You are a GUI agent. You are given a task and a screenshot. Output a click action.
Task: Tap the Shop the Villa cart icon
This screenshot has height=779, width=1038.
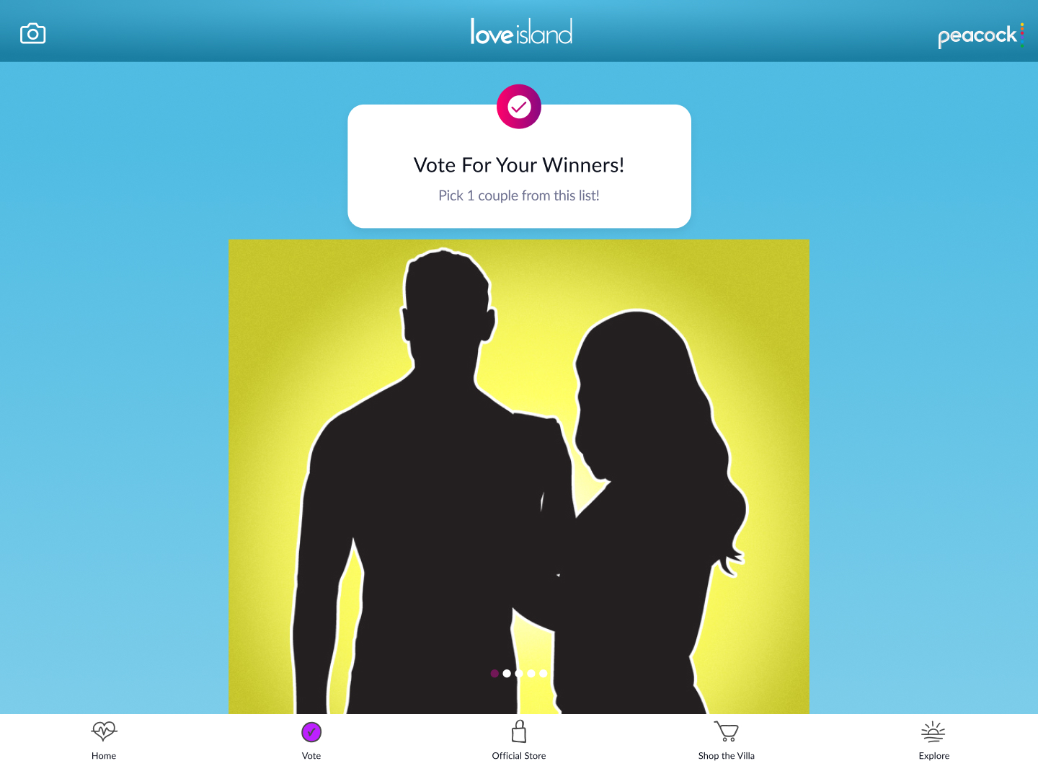(x=727, y=731)
